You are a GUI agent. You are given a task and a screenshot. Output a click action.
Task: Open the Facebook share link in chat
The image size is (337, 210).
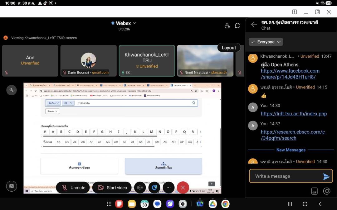tap(290, 74)
